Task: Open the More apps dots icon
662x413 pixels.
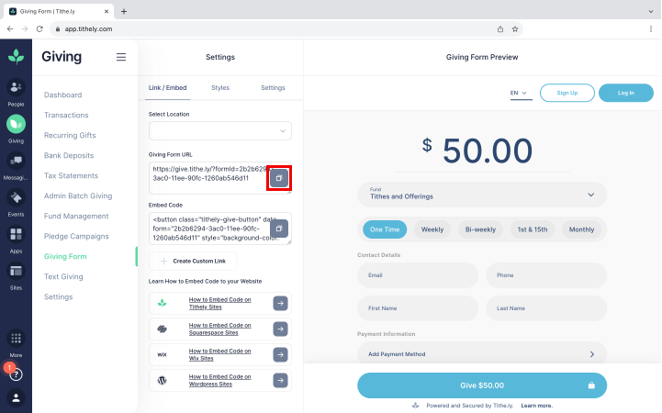Action: coord(16,339)
